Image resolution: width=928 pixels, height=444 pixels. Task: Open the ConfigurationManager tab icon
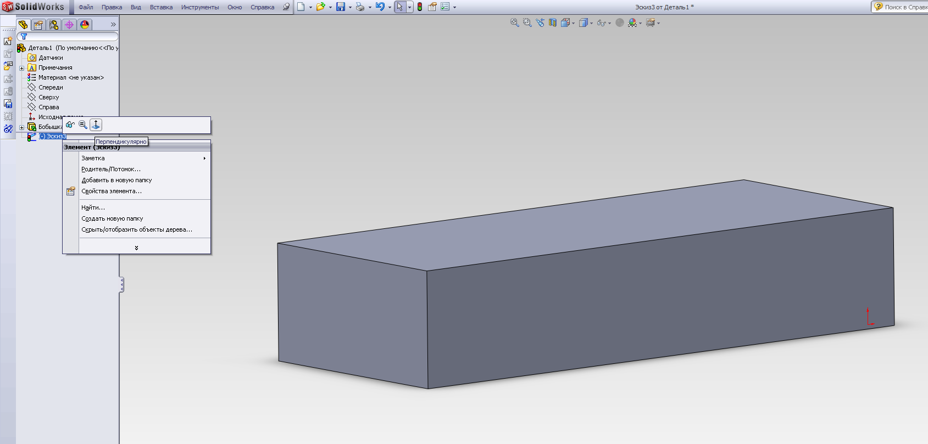(54, 25)
